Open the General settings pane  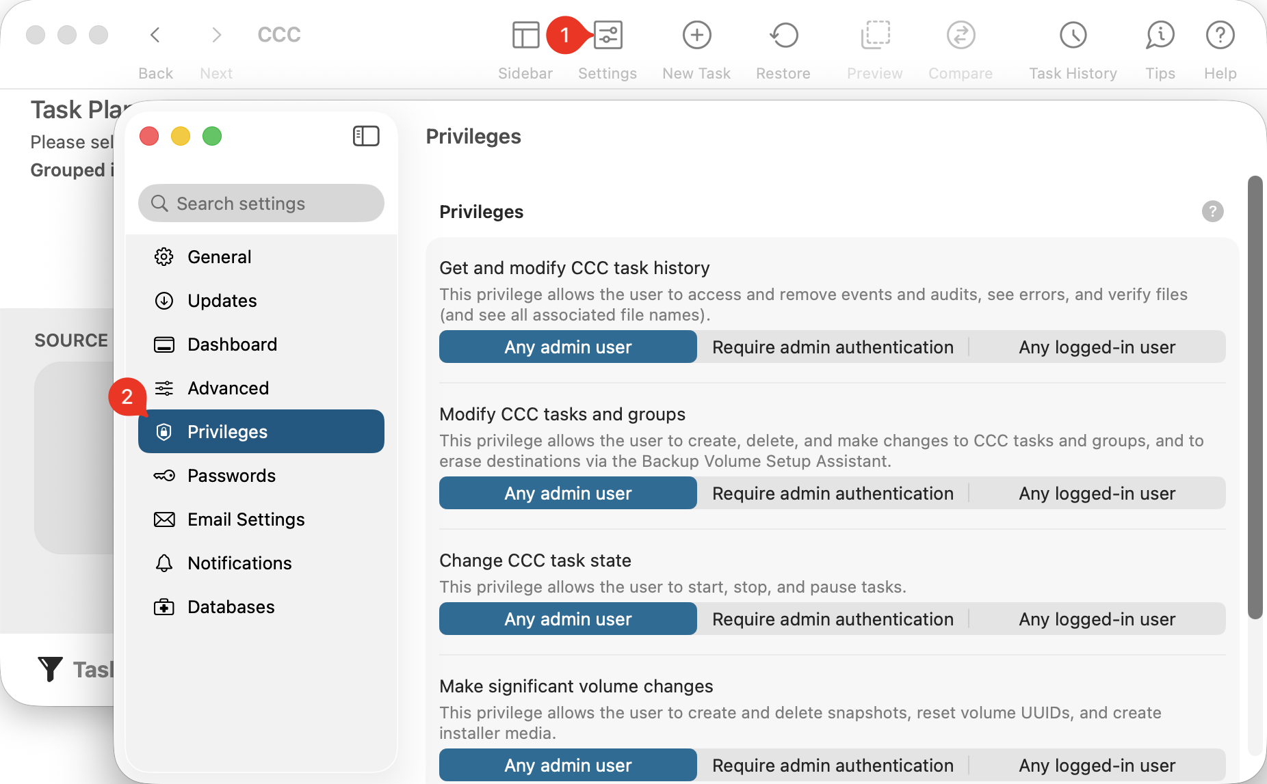(261, 257)
